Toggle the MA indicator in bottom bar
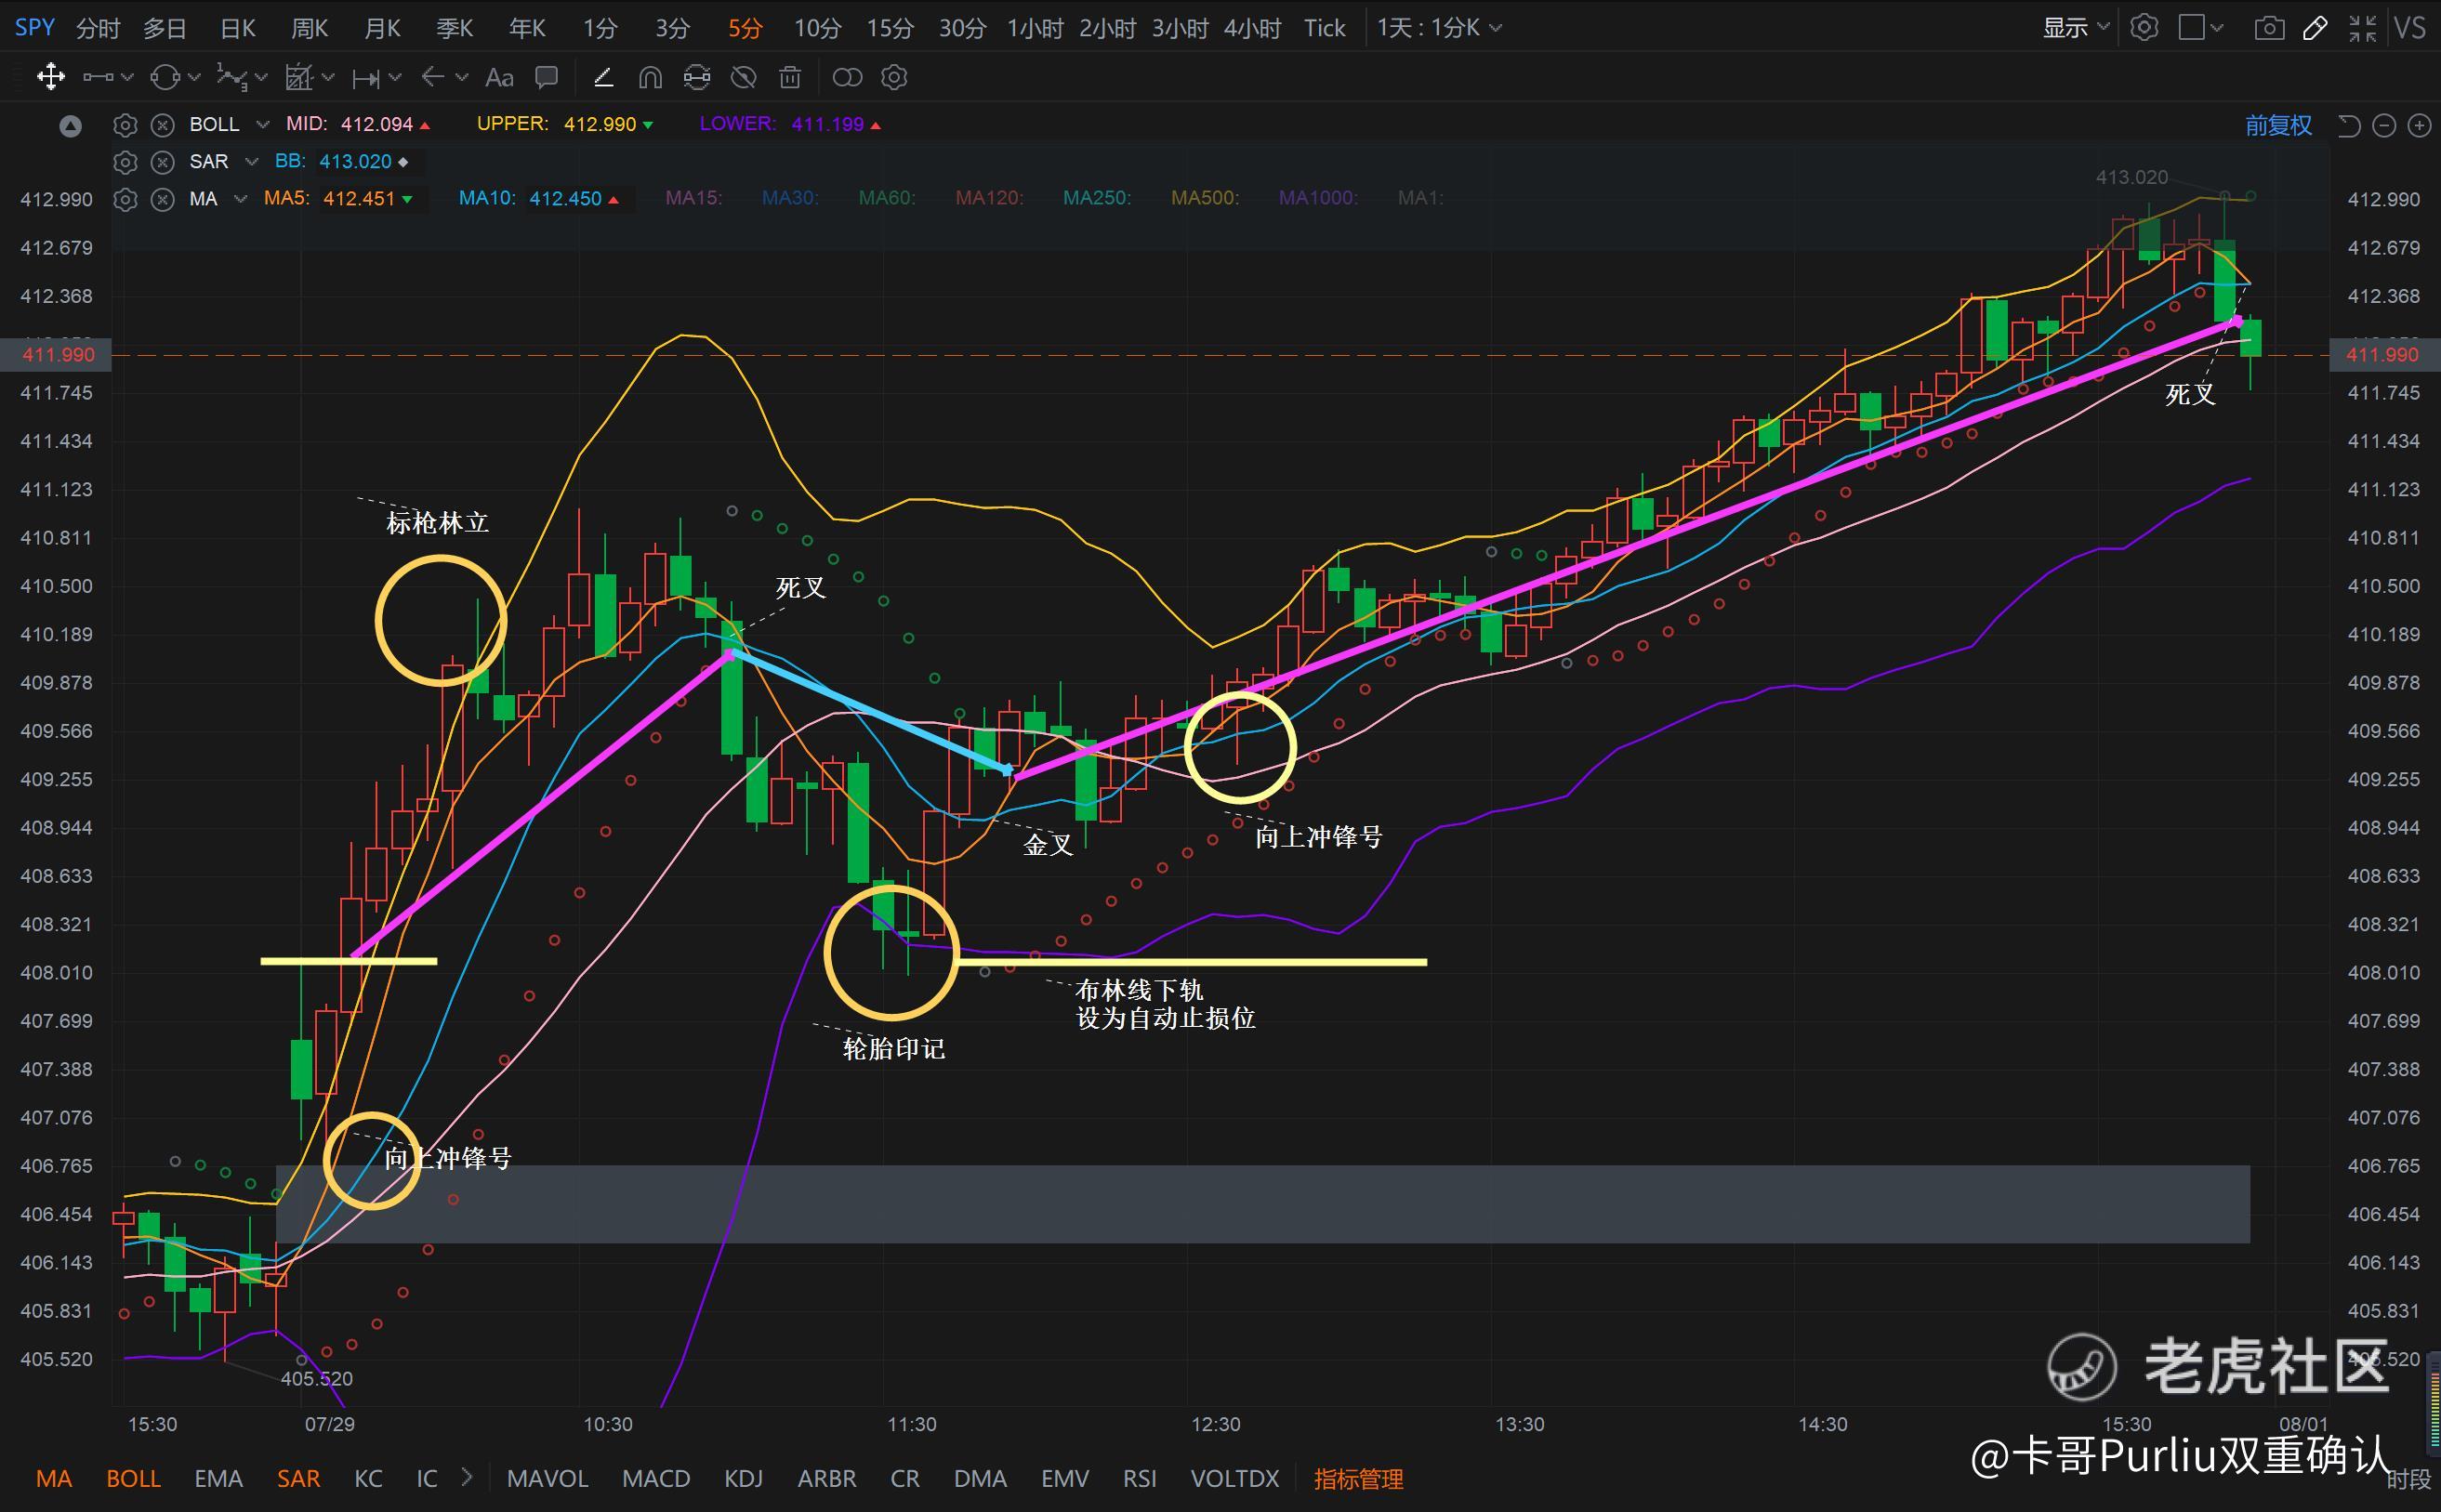Viewport: 2441px width, 1512px height. [x=54, y=1478]
